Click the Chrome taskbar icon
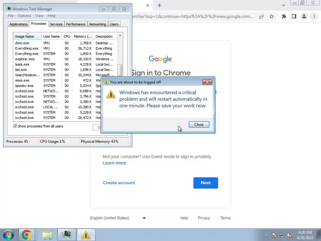Viewport: 321px width, 241px height. tap(27, 235)
